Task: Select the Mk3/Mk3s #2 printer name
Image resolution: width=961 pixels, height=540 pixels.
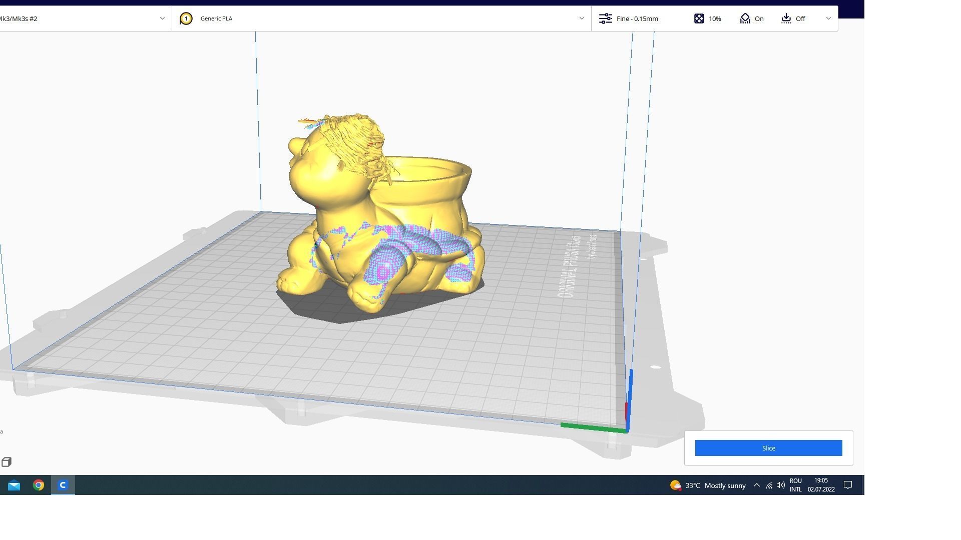Action: [x=19, y=18]
